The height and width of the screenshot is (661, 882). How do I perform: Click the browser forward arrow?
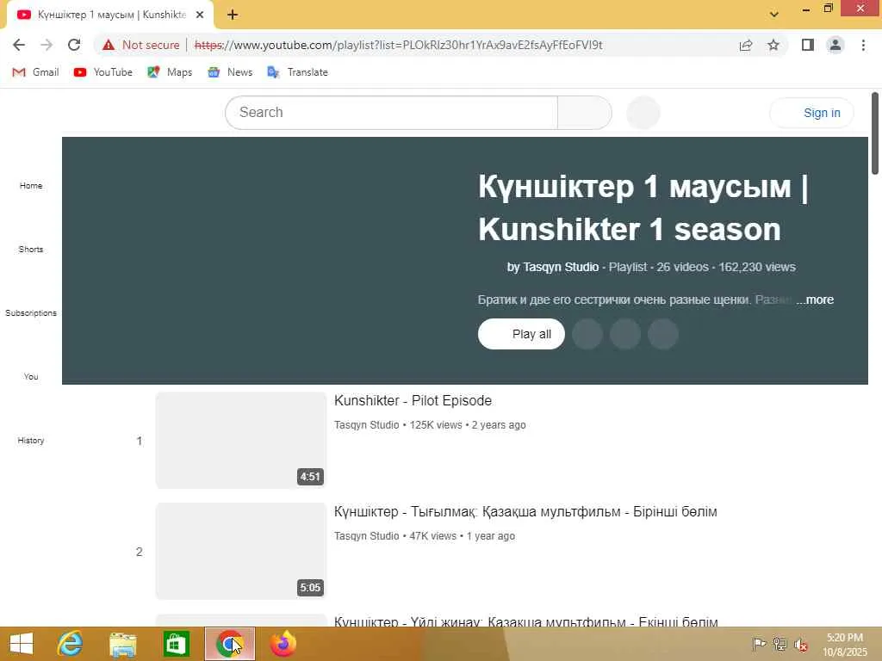tap(47, 45)
